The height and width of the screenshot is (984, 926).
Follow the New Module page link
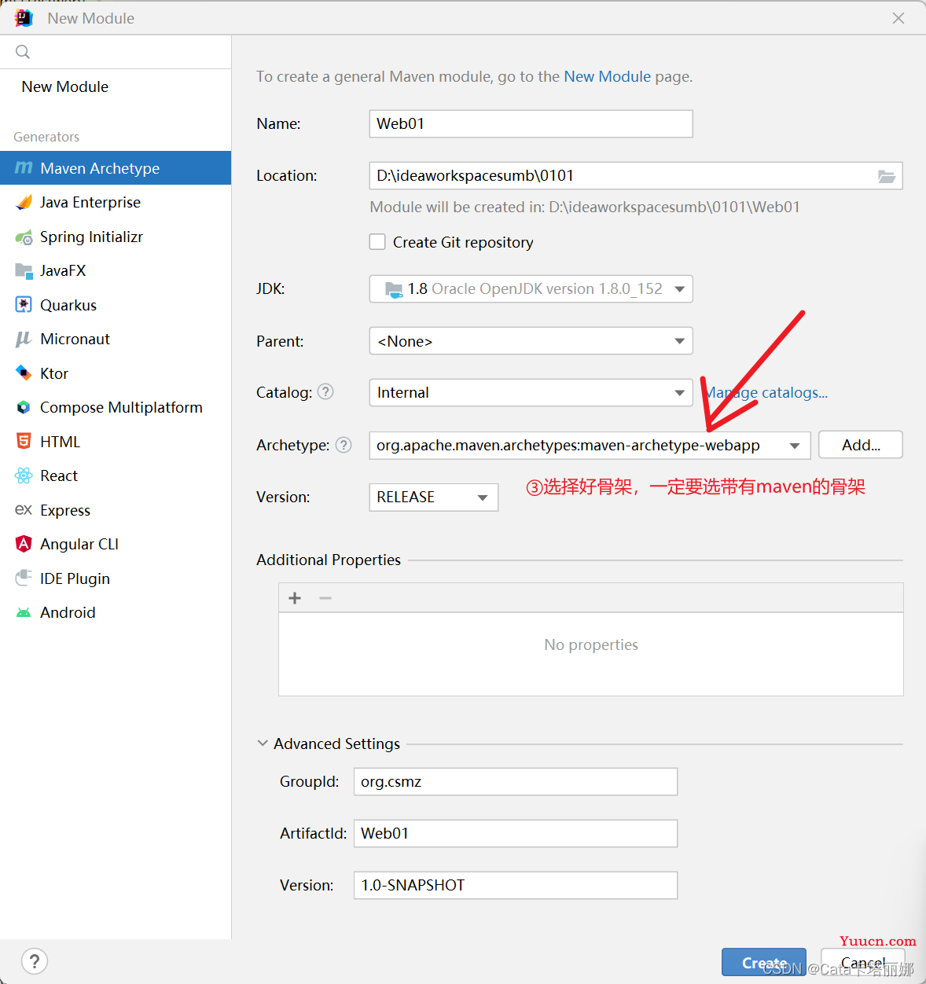pos(608,76)
